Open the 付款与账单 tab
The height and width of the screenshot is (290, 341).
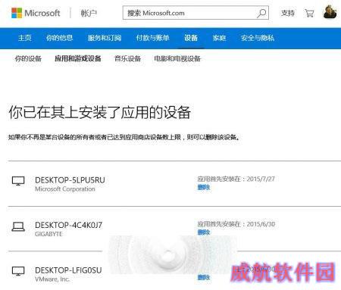pyautogui.click(x=152, y=38)
